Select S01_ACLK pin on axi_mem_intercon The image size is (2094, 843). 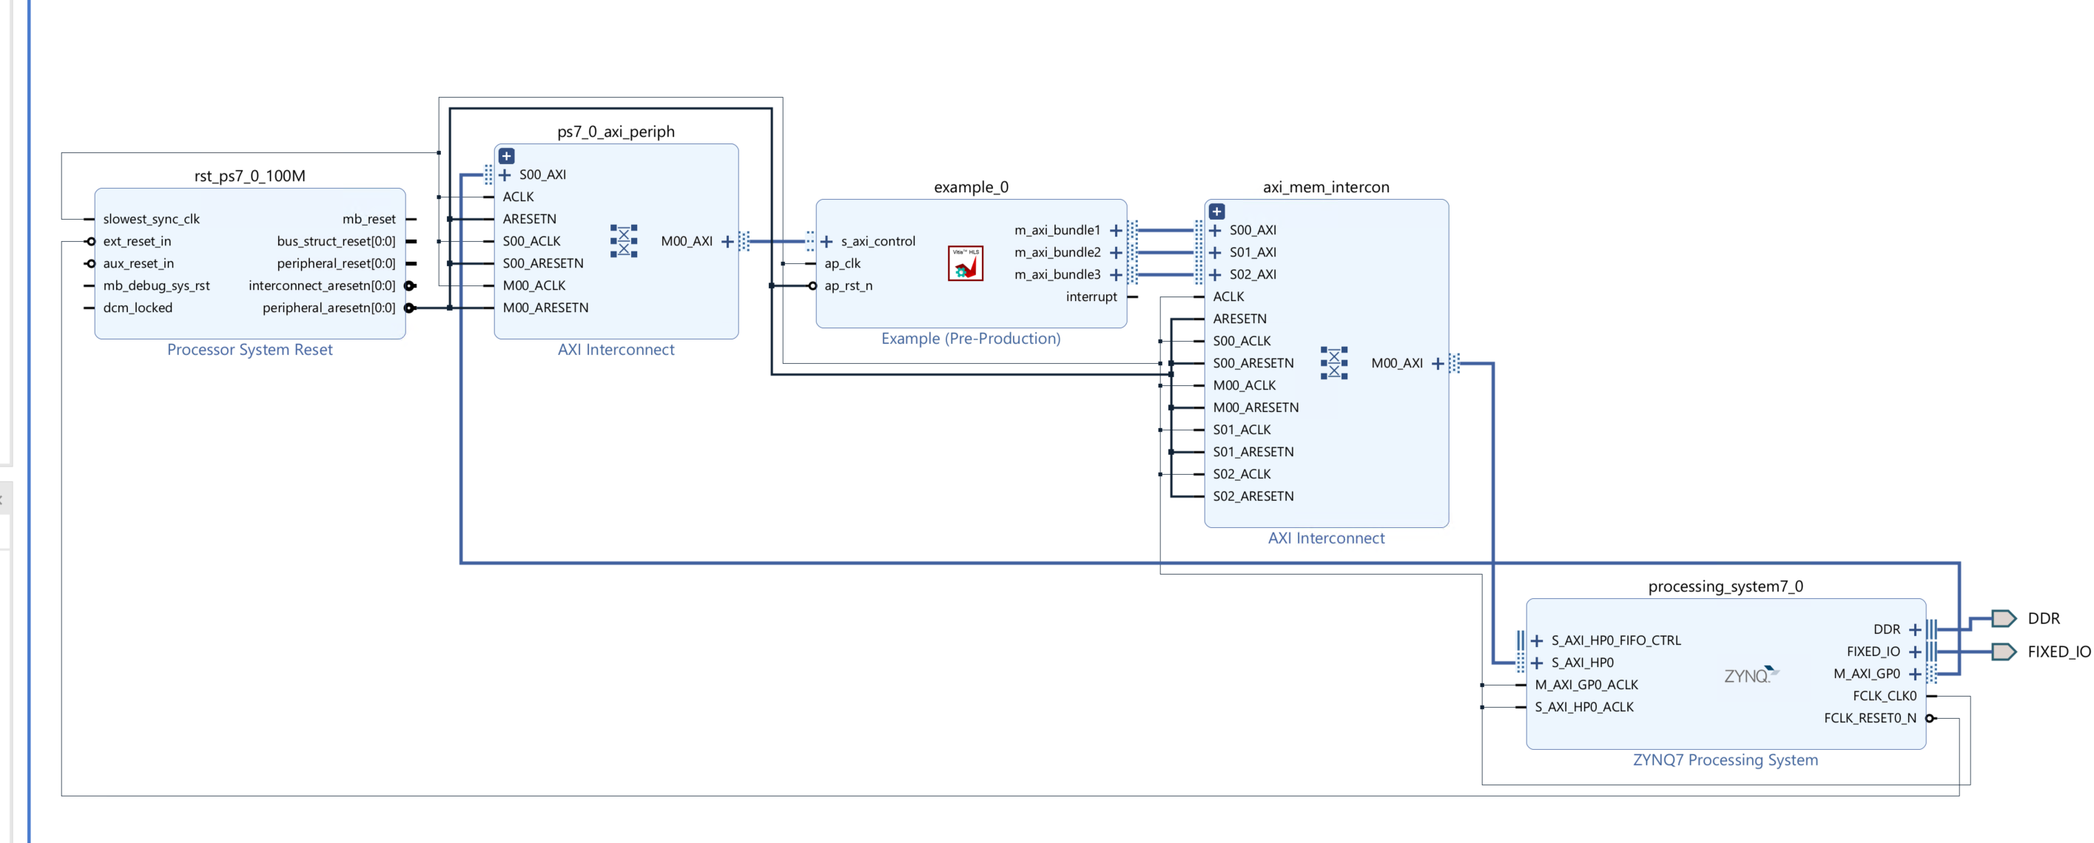(1242, 430)
